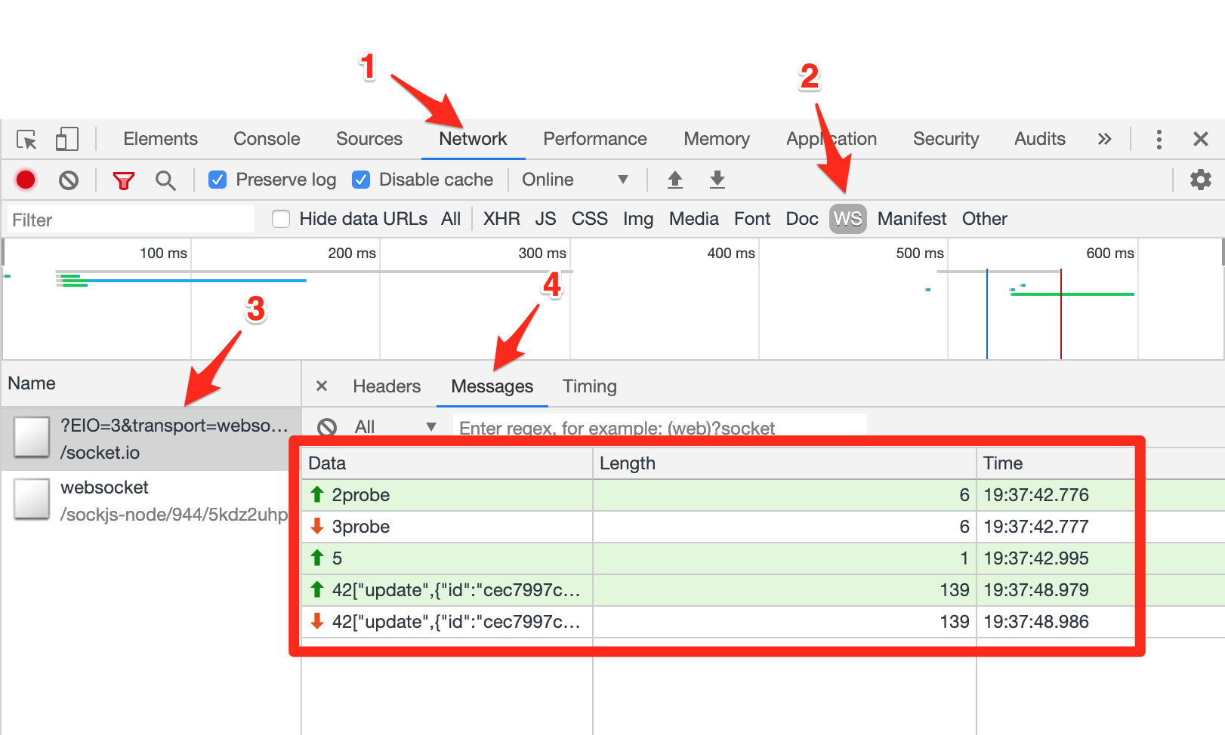
Task: Toggle the device toolbar
Action: (x=66, y=139)
